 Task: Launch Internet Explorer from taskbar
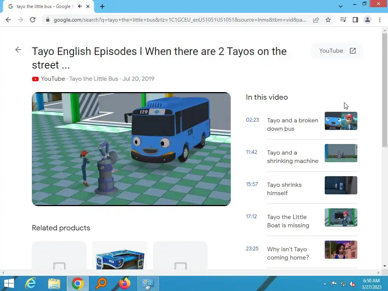click(x=31, y=283)
